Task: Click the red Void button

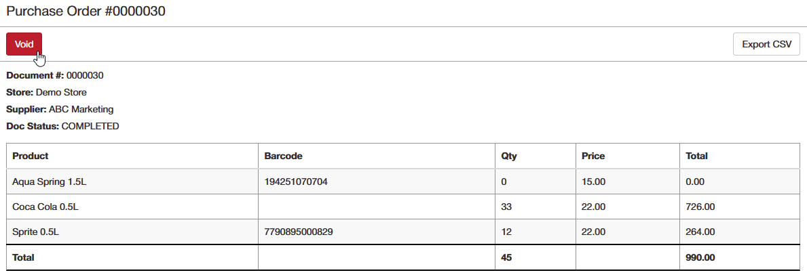Action: click(x=24, y=44)
